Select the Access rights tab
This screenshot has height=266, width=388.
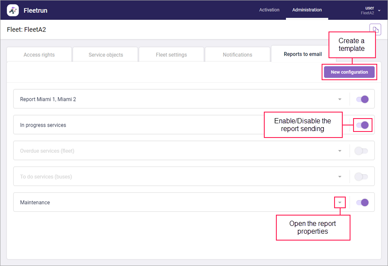click(x=39, y=55)
